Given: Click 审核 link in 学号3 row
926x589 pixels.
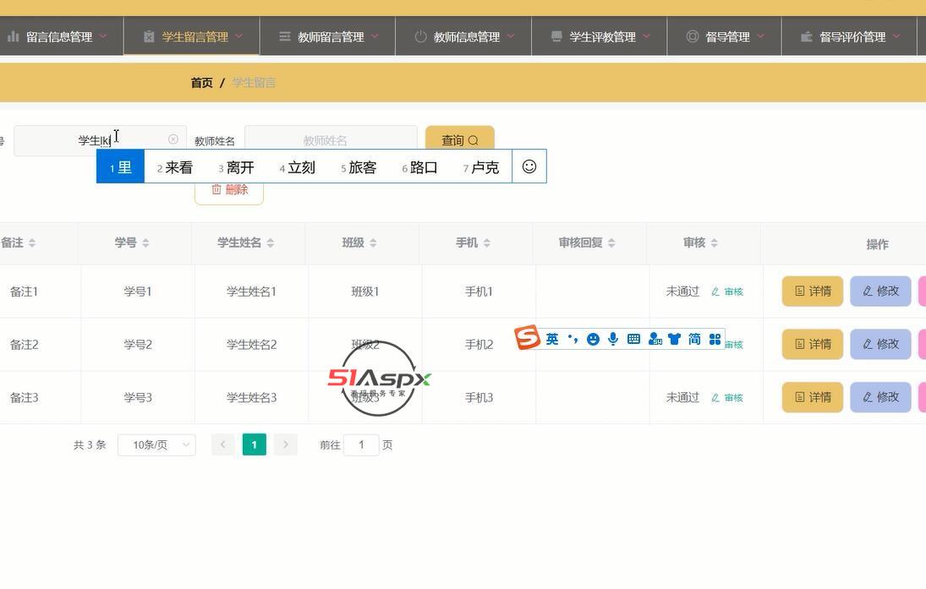Looking at the screenshot, I should point(727,398).
